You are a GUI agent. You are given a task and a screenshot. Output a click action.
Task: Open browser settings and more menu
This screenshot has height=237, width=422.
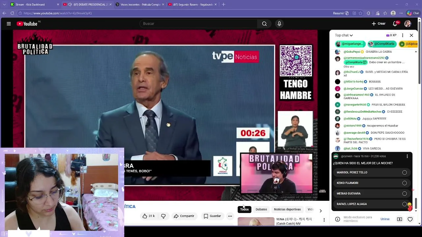401,13
